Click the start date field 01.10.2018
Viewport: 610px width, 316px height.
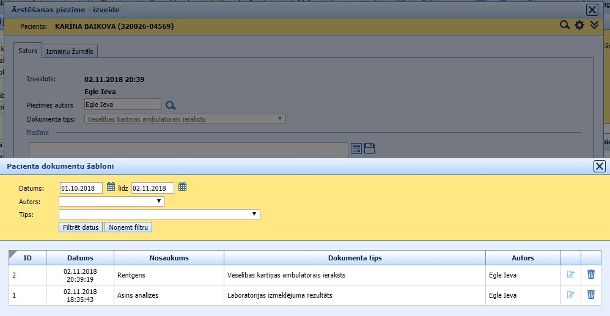(x=81, y=188)
